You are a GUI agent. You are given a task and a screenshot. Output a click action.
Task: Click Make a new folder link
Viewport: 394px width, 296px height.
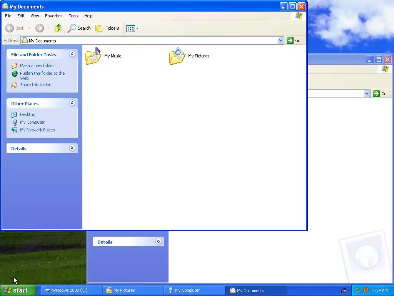(x=37, y=66)
